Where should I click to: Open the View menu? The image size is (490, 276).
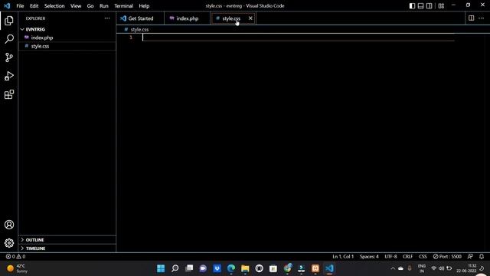(76, 5)
